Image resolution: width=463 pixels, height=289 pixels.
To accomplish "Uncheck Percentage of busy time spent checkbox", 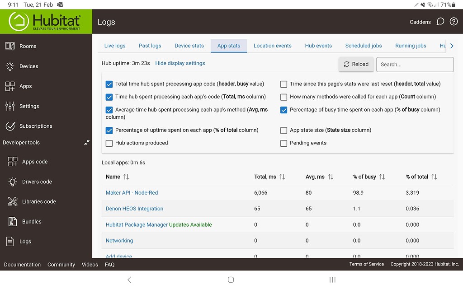I will coord(283,110).
